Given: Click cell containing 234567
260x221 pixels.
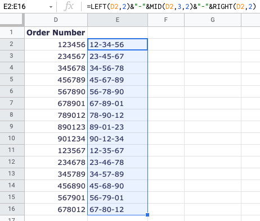Looking at the screenshot, I should coord(56,56).
